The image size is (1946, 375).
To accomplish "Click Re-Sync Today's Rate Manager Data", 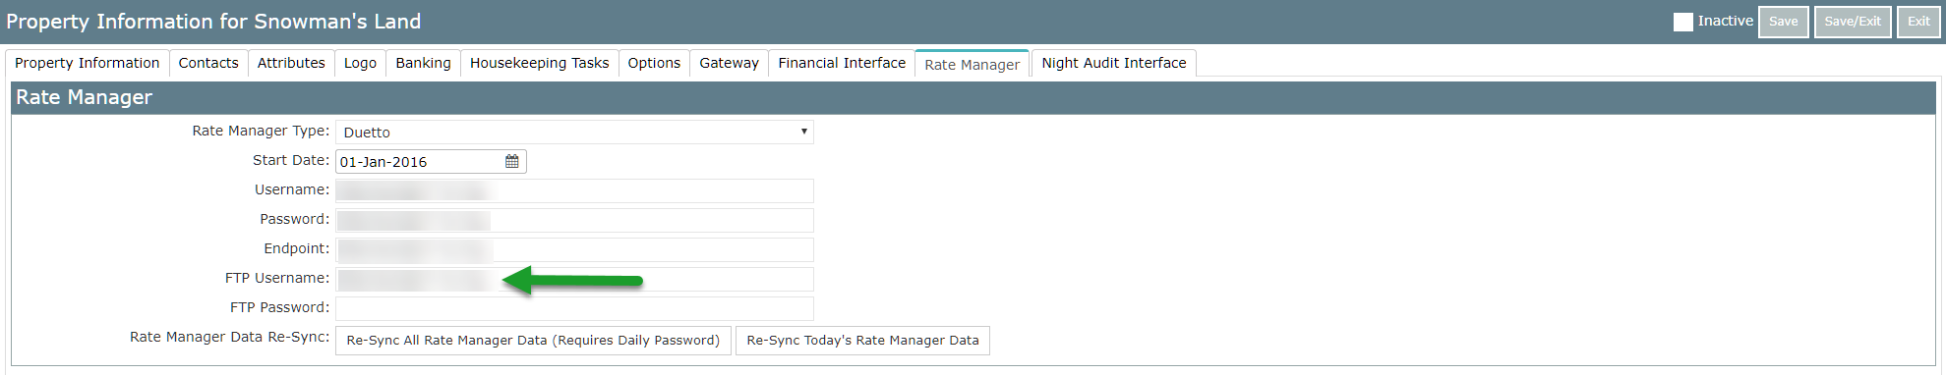I will tap(862, 341).
